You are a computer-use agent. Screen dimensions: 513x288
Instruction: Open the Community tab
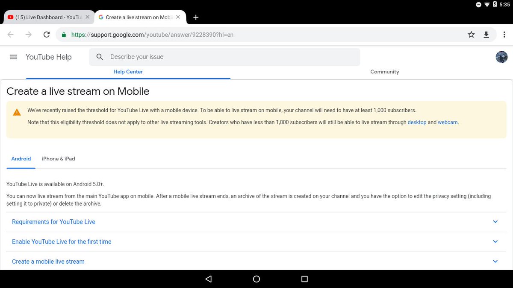[x=385, y=72]
